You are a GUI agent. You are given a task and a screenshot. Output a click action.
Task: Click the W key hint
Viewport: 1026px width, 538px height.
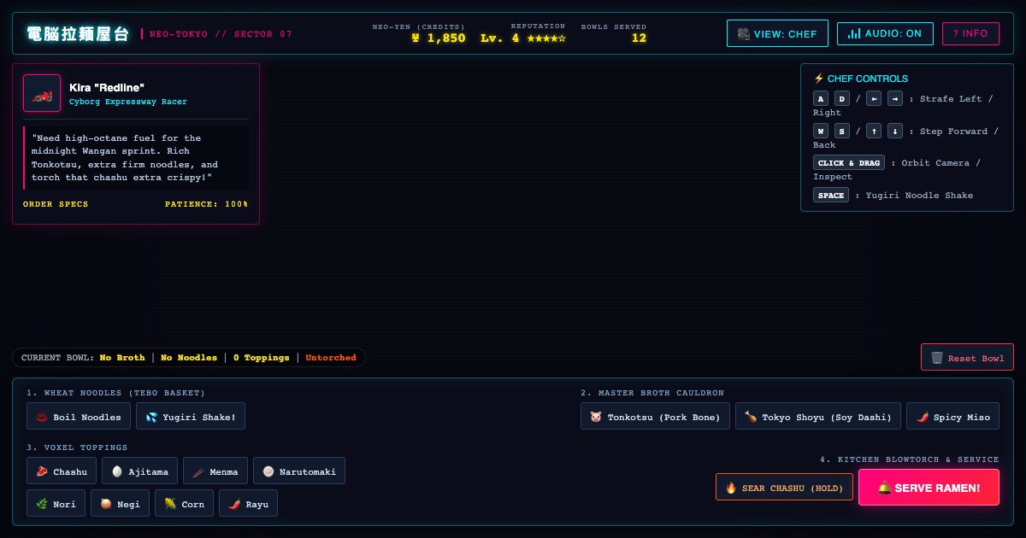821,131
